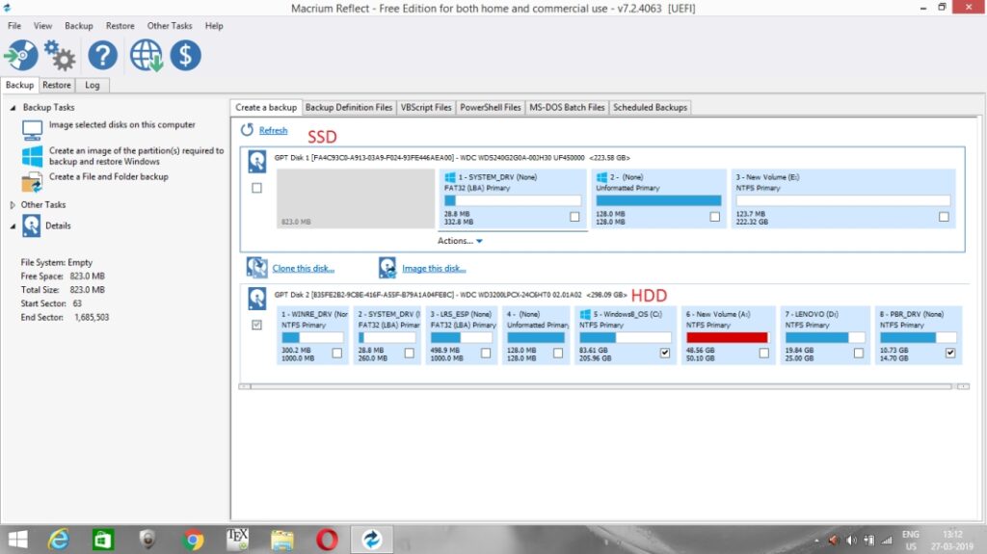Click the speaker volume tray icon
This screenshot has height=554, width=987.
pos(851,541)
